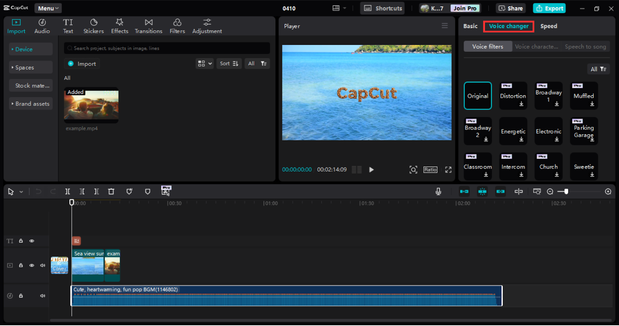The width and height of the screenshot is (619, 326).
Task: Zoom out the timeline with minus icon
Action: click(x=550, y=191)
